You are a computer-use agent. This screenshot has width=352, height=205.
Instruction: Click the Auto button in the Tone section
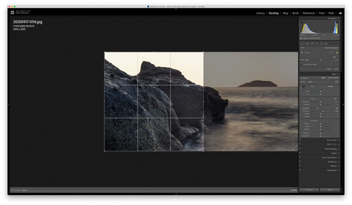click(335, 99)
